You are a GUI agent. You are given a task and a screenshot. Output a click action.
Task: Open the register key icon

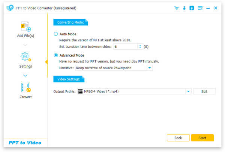184,8
